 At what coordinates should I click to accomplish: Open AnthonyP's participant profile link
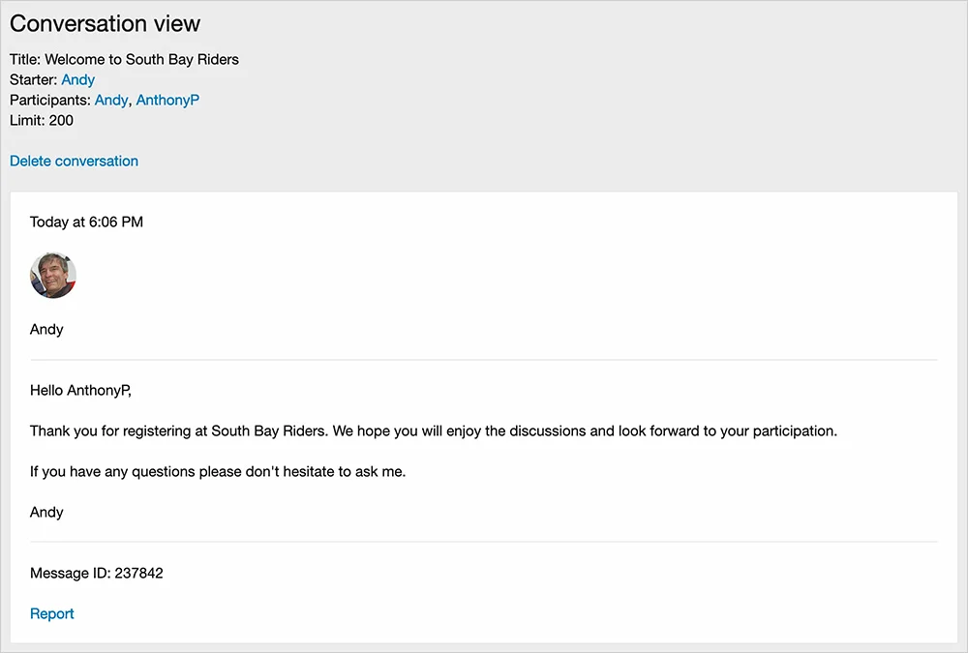coord(167,101)
